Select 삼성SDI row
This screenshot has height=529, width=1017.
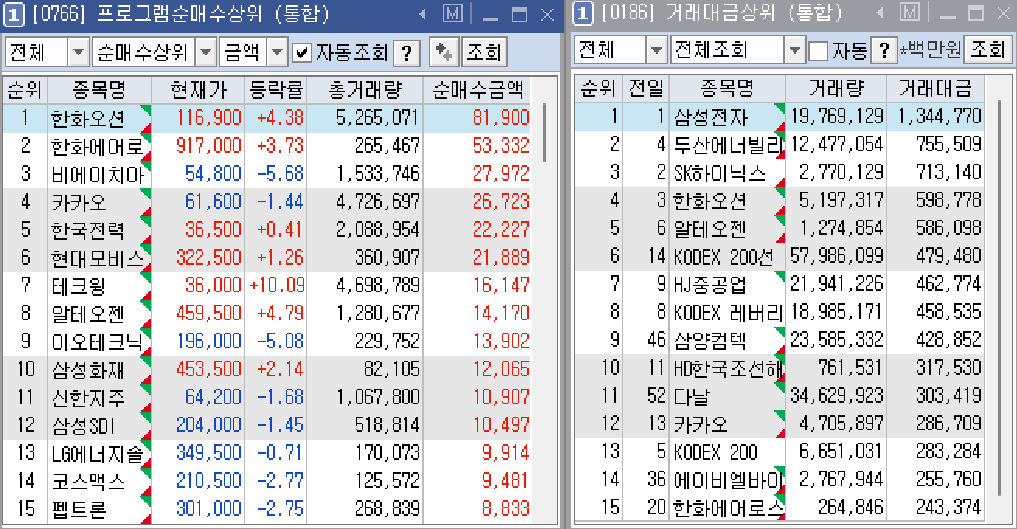pyautogui.click(x=266, y=425)
